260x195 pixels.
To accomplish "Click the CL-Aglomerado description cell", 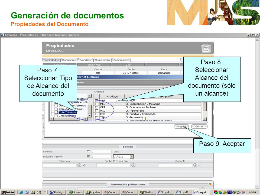I will pos(163,110).
